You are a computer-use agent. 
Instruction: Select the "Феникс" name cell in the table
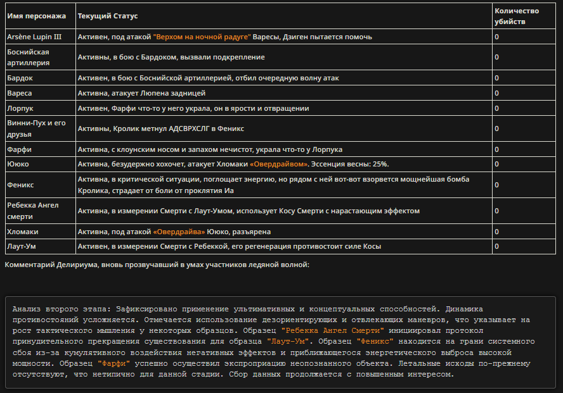coord(41,185)
